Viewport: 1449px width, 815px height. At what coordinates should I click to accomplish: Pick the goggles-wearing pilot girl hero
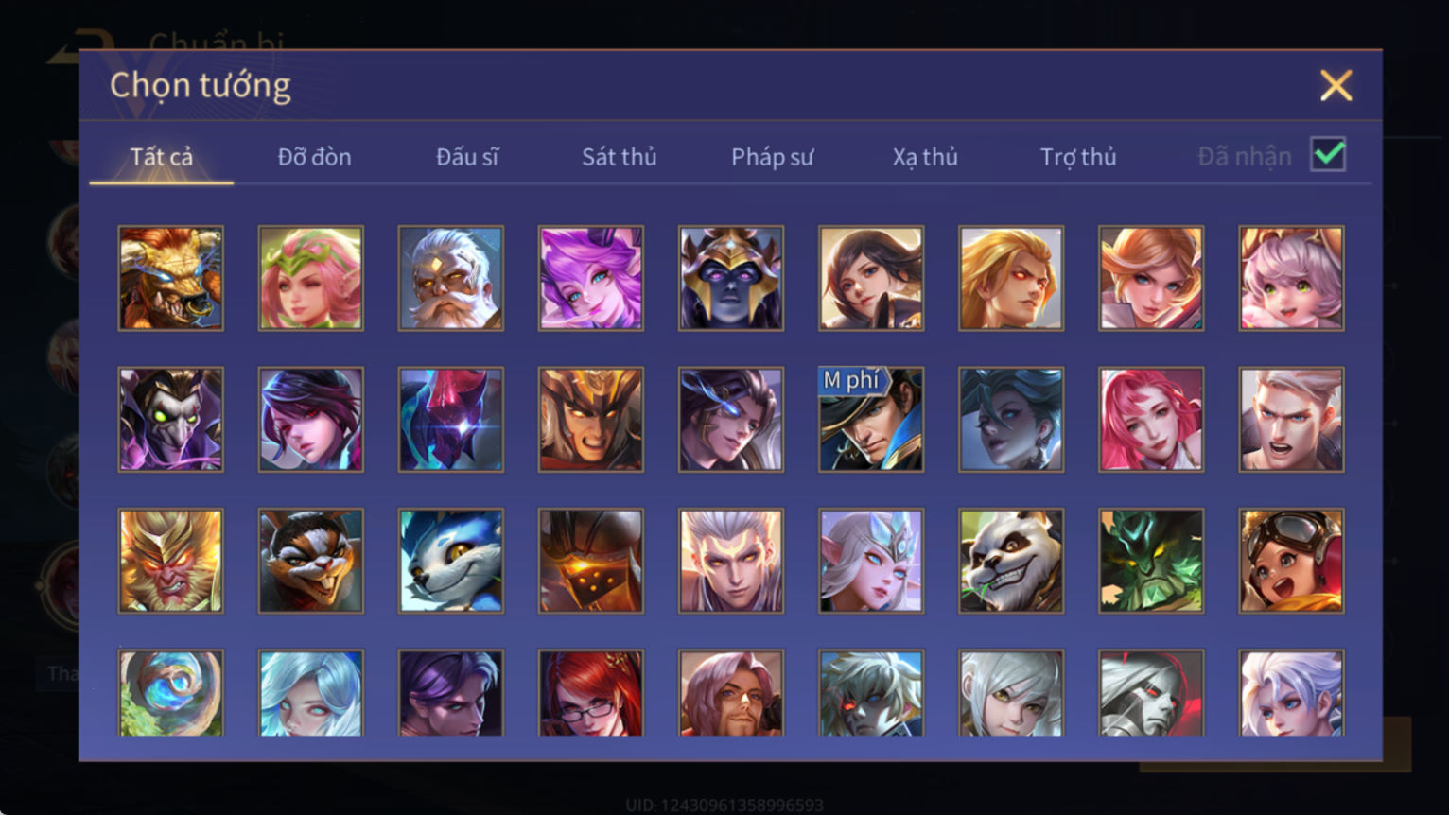pos(1291,561)
